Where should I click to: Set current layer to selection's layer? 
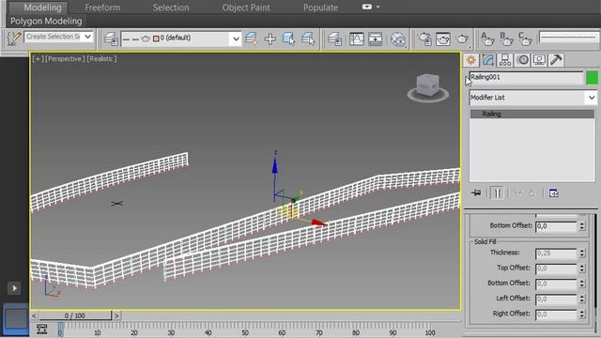[x=308, y=38]
